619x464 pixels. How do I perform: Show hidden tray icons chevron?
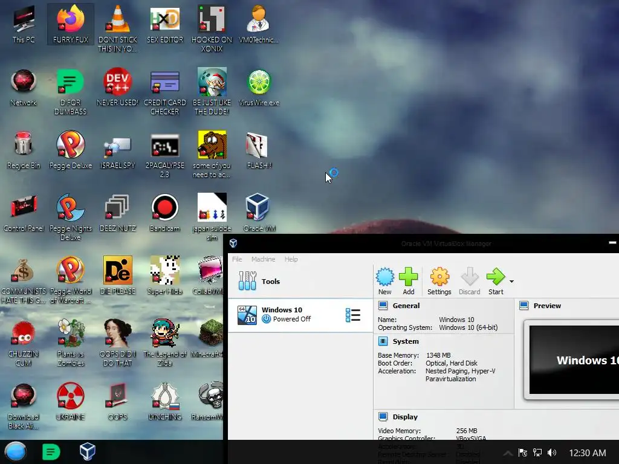click(508, 453)
